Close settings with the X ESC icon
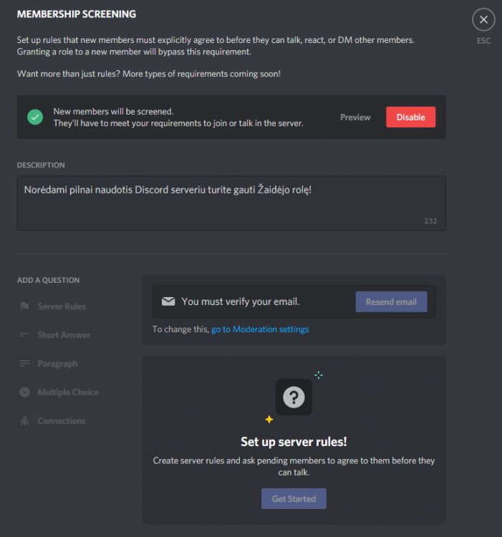Viewport: 502px width, 537px height. pos(483,19)
